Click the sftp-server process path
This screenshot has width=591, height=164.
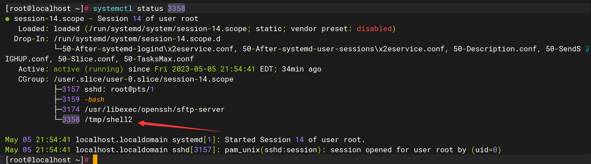[154, 110]
